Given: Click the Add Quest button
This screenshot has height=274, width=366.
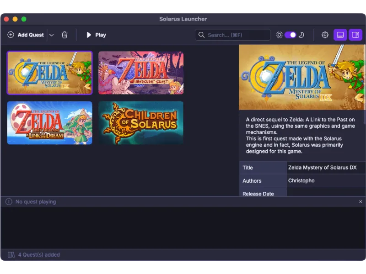Looking at the screenshot, I should click(26, 35).
